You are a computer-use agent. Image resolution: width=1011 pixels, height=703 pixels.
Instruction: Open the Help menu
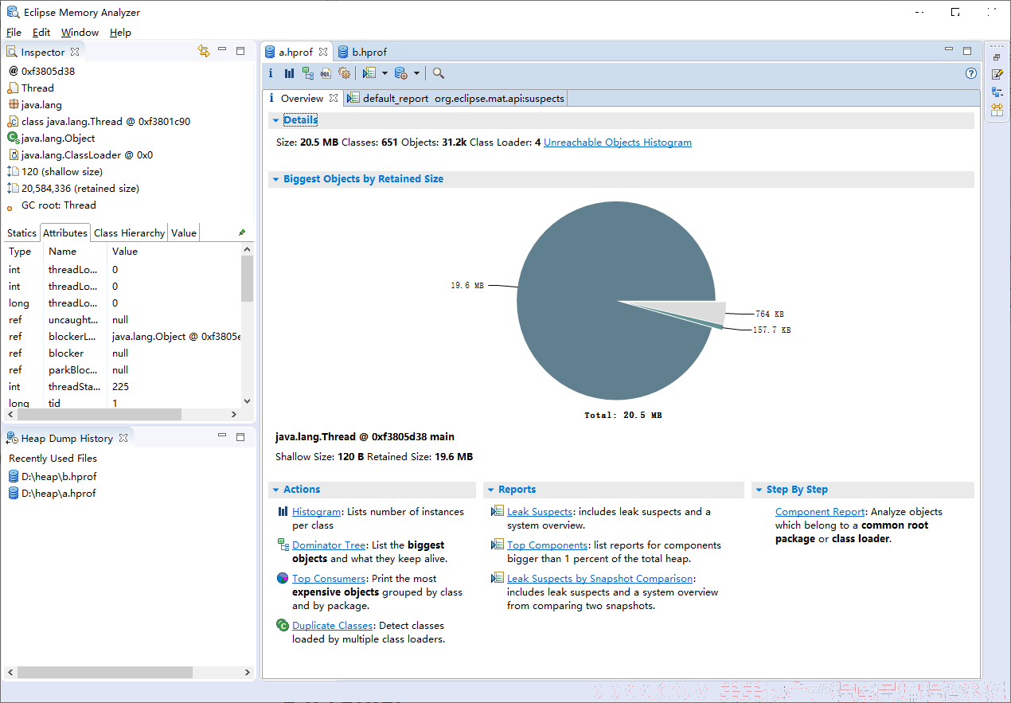(x=120, y=33)
